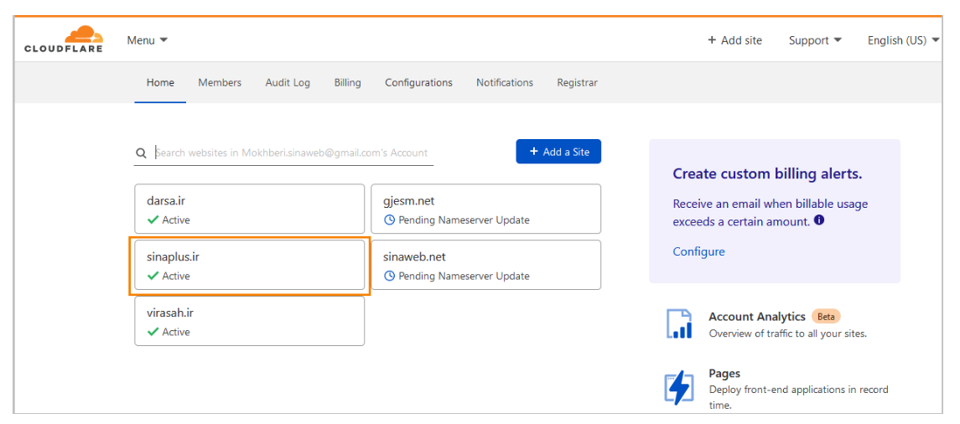Select the Registrar tab

577,83
